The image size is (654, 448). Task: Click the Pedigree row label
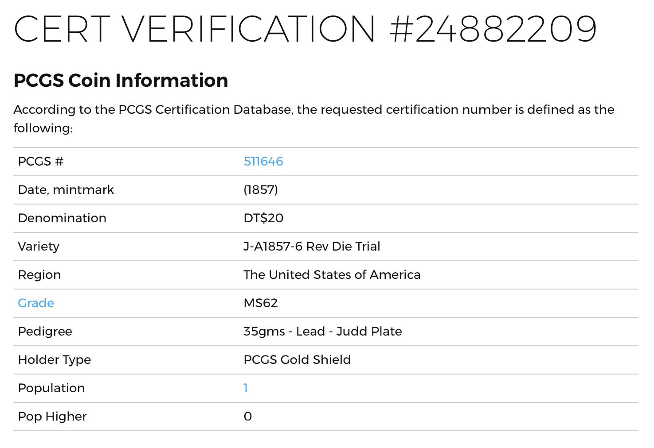pyautogui.click(x=45, y=332)
